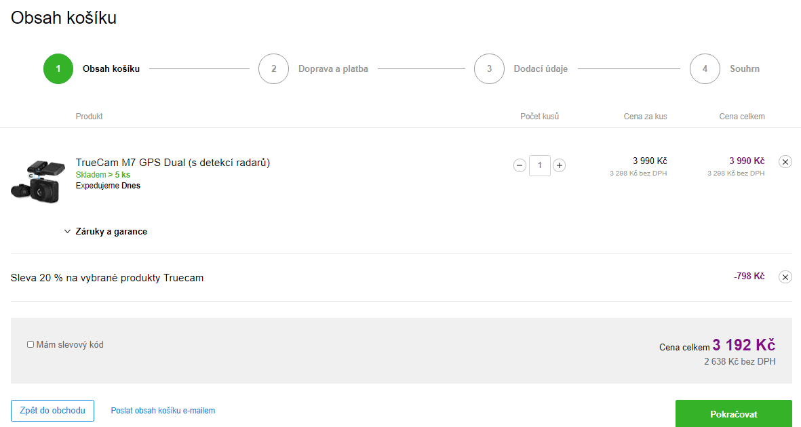Click the Zpět do obchodu button

53,411
